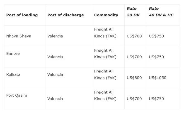The image size is (184, 113).
Task: Click the 'Rate 40 DV & HC' header
Action: [161, 12]
